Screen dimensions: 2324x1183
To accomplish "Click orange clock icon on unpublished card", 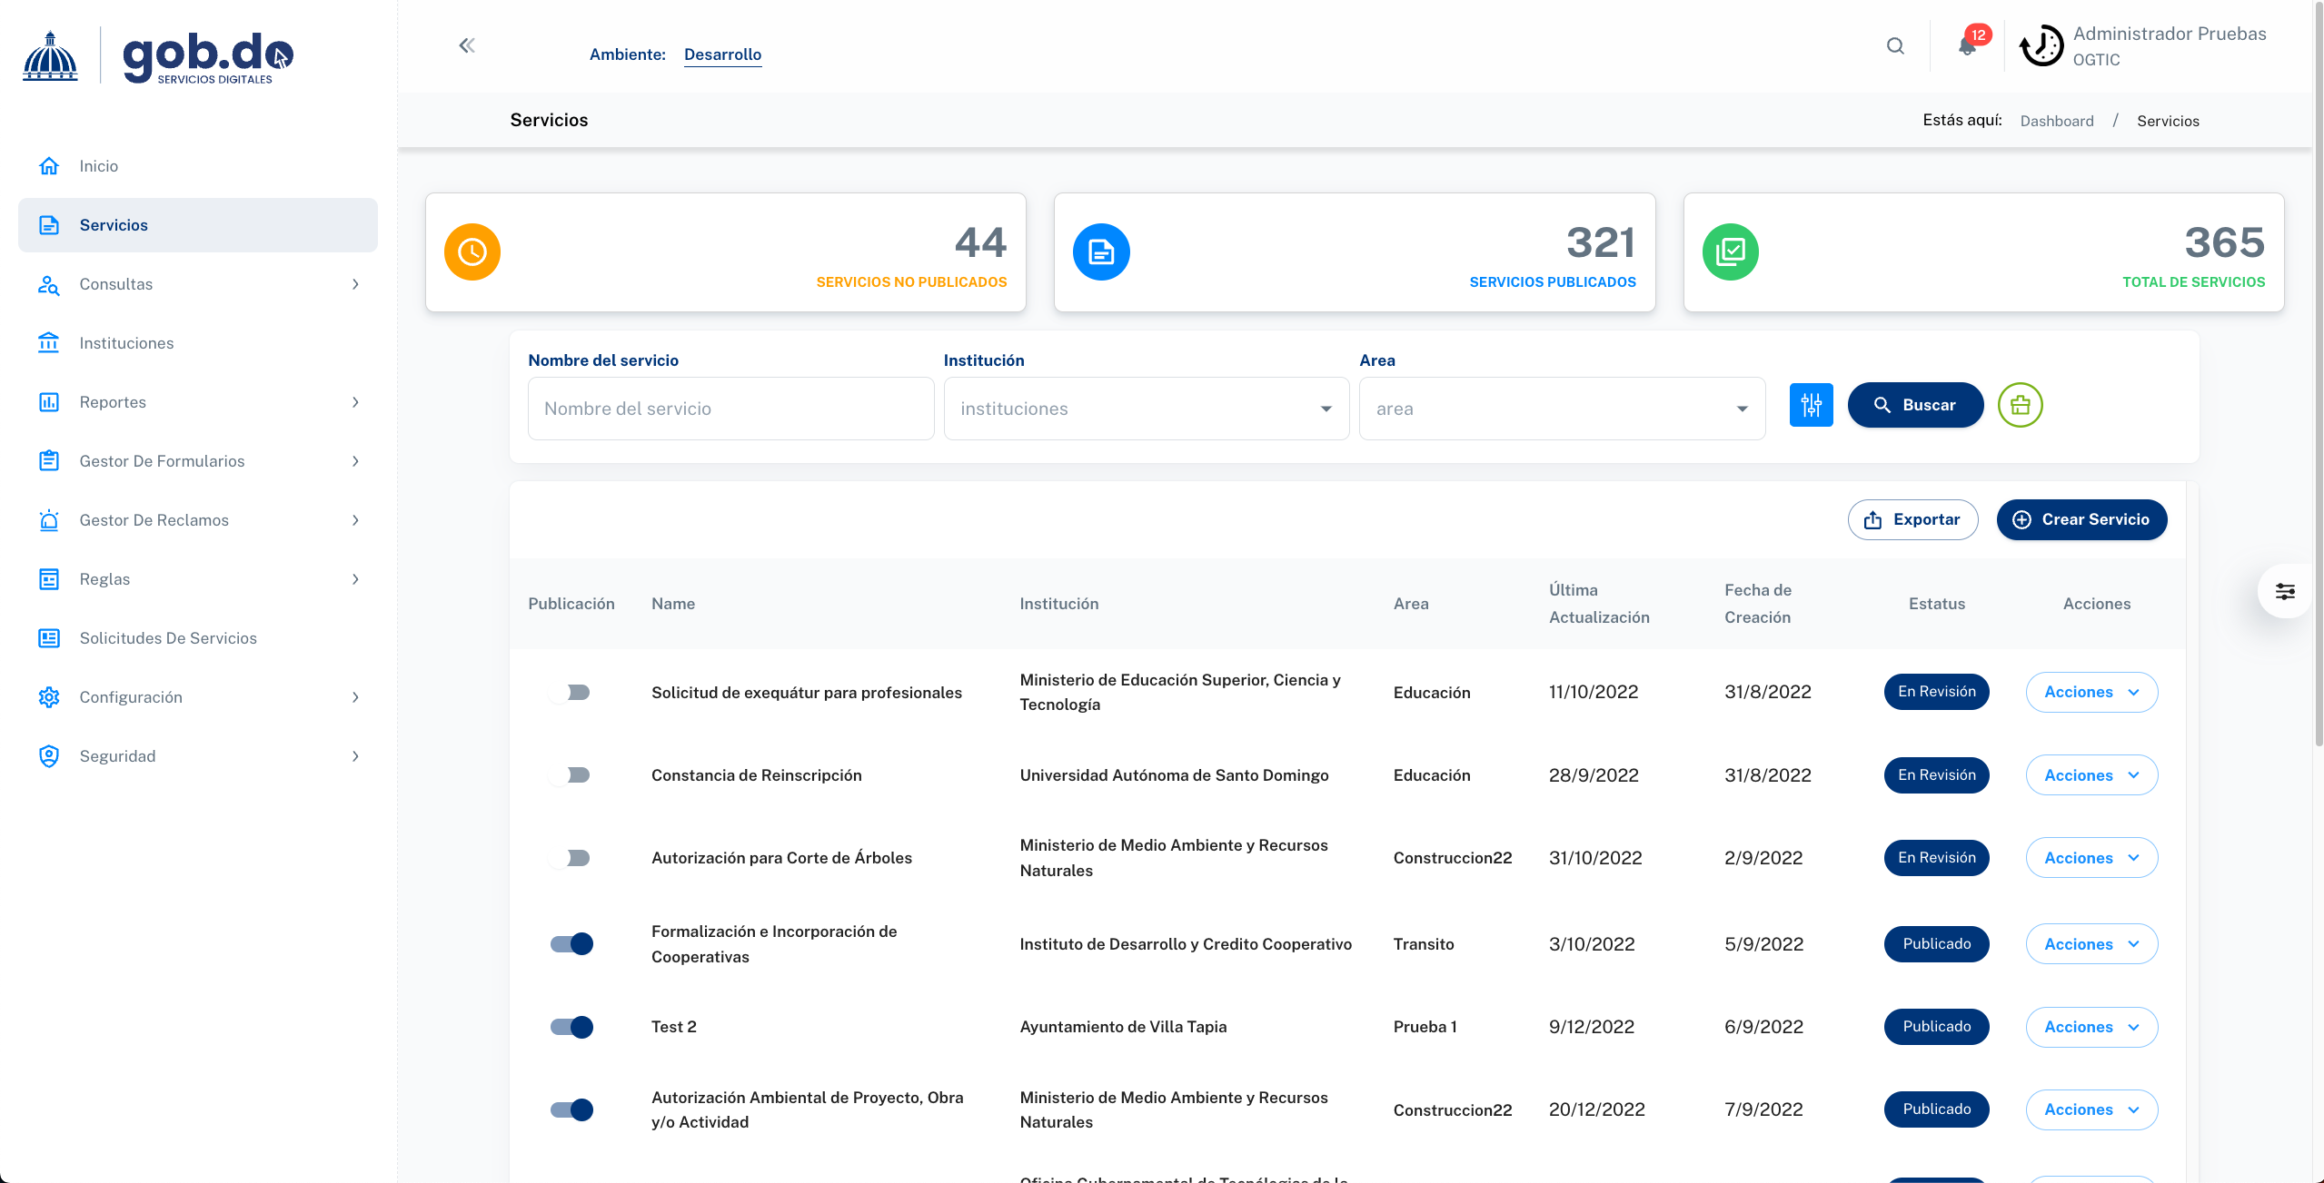I will point(472,251).
